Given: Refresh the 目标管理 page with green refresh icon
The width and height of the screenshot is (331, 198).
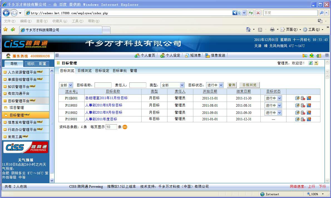Looking at the screenshot, I should 311,63.
